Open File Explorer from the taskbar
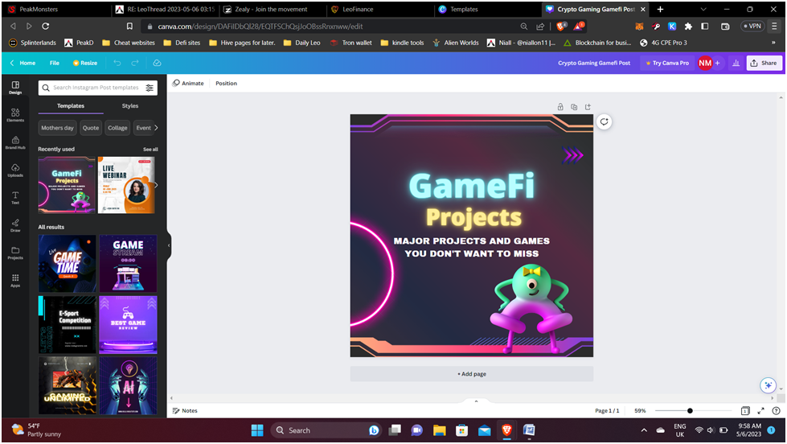This screenshot has width=787, height=444. [440, 430]
